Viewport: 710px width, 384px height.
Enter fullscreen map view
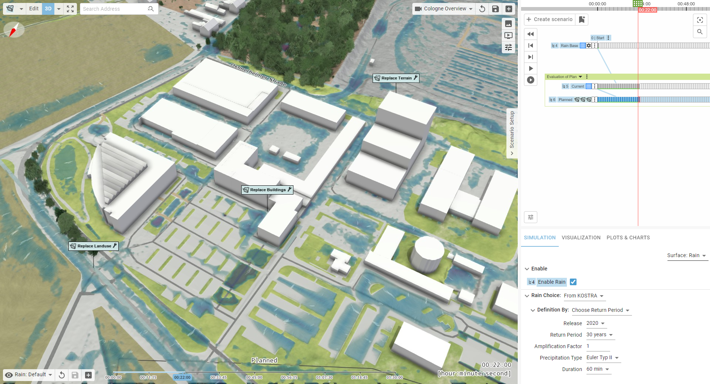[x=70, y=9]
